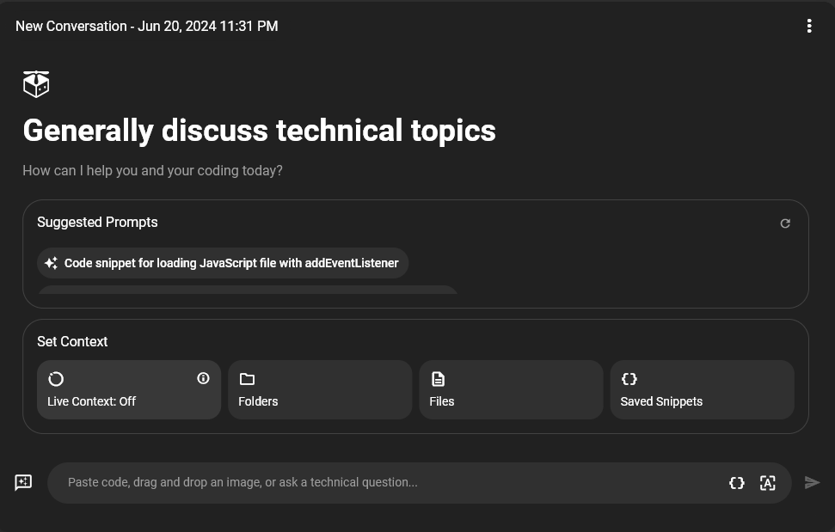
Task: Start a new chat with the chat-plus icon
Action: (24, 483)
